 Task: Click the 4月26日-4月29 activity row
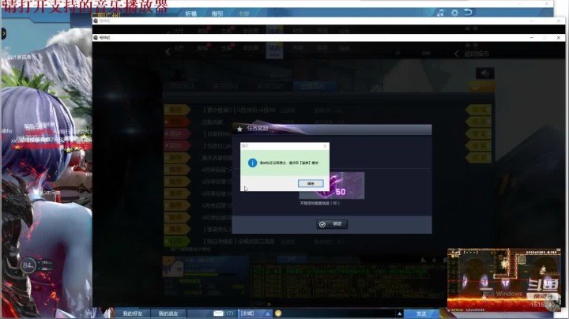coord(326,110)
